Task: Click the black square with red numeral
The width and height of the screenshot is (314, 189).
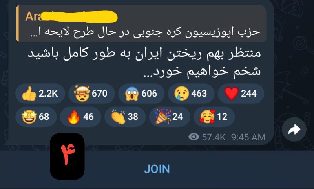Action: (67, 156)
